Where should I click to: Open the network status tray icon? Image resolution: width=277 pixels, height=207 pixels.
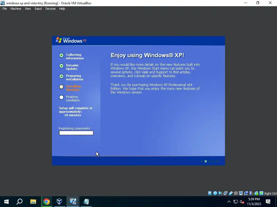pyautogui.click(x=236, y=202)
